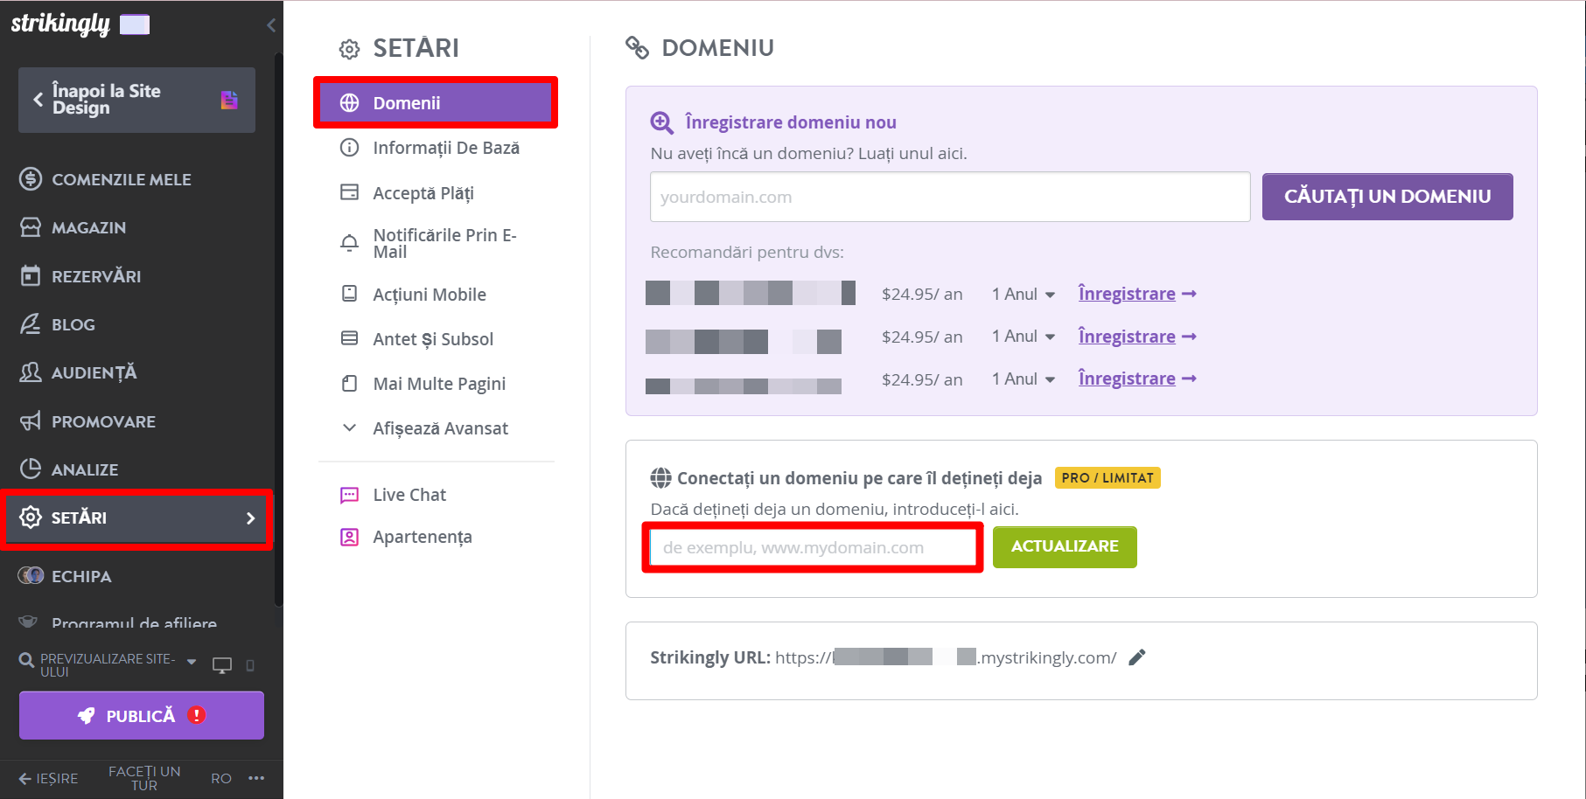1586x799 pixels.
Task: Open third 1 Anul dropdown
Action: pos(1024,379)
